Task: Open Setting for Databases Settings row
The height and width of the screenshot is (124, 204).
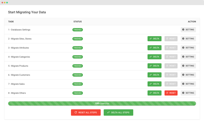Action: 188,30
